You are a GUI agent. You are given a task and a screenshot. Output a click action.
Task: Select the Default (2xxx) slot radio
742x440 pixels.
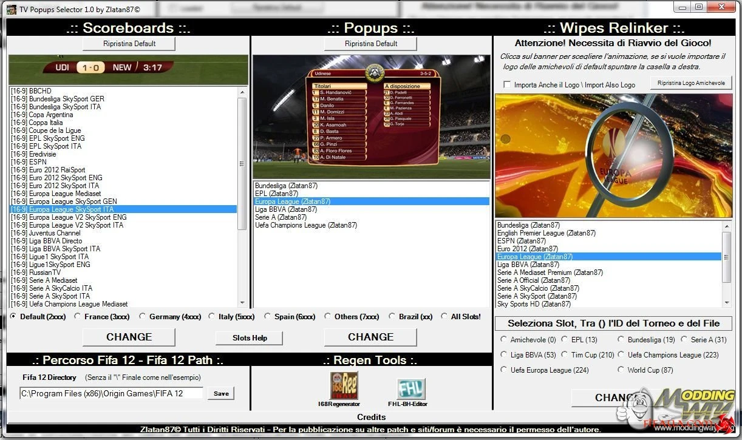tap(13, 316)
